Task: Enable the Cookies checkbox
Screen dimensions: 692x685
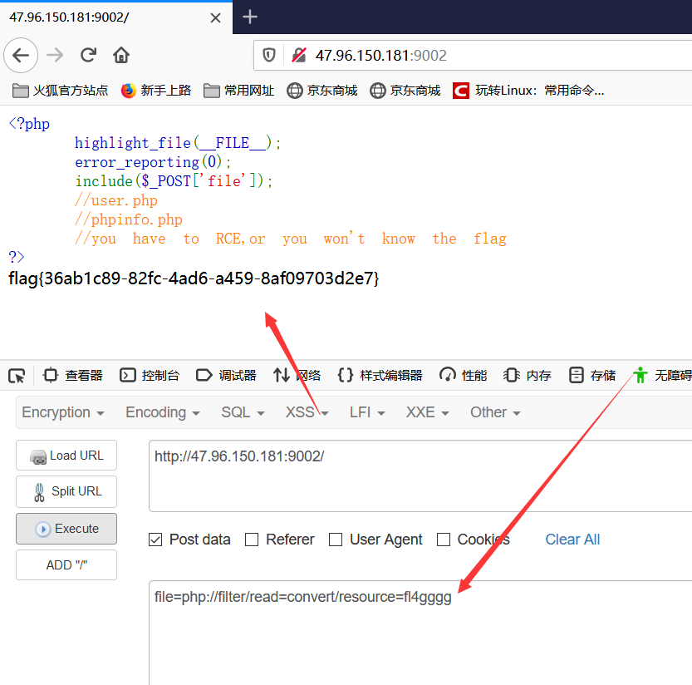Action: pos(443,540)
